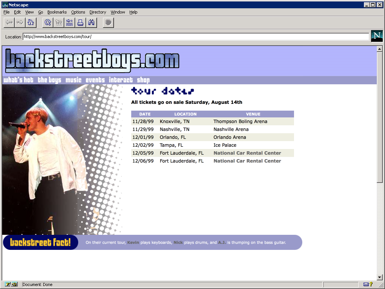Image resolution: width=385 pixels, height=289 pixels.
Task: Navigate to the music section
Action: click(73, 80)
